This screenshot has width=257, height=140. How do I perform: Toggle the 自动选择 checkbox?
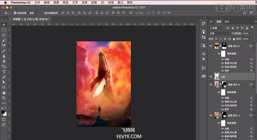(x=15, y=13)
